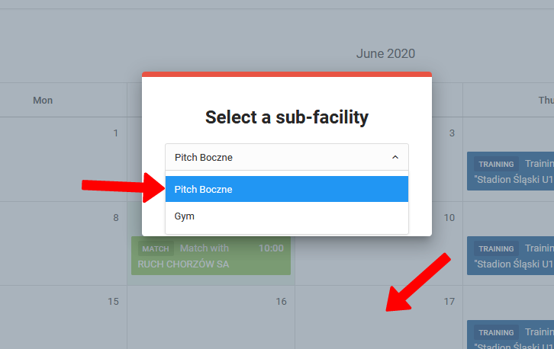This screenshot has width=554, height=349.
Task: Click the sub-facility select field
Action: tap(286, 157)
